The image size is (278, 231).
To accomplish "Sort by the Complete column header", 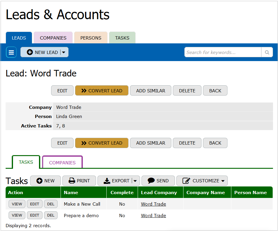I will click(122, 193).
